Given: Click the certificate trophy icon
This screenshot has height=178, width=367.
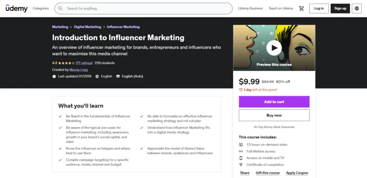Looking at the screenshot, I should [x=241, y=165].
